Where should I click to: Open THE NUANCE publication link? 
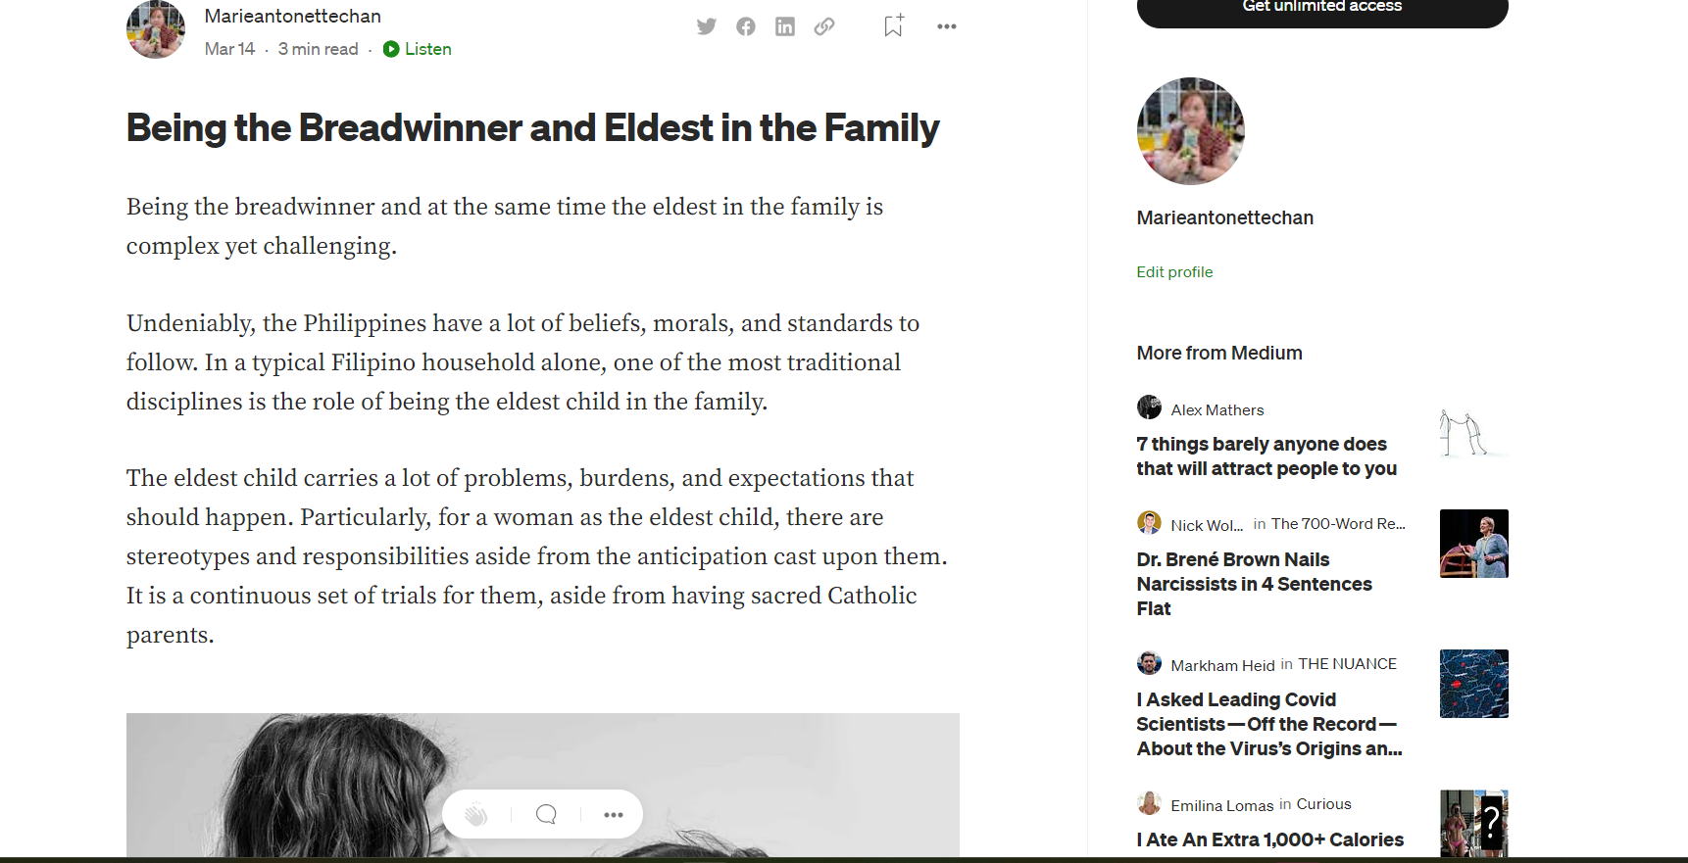click(x=1347, y=664)
